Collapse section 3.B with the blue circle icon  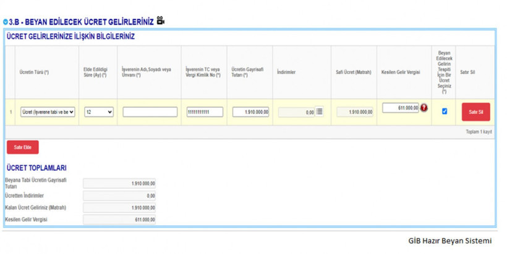click(x=6, y=22)
